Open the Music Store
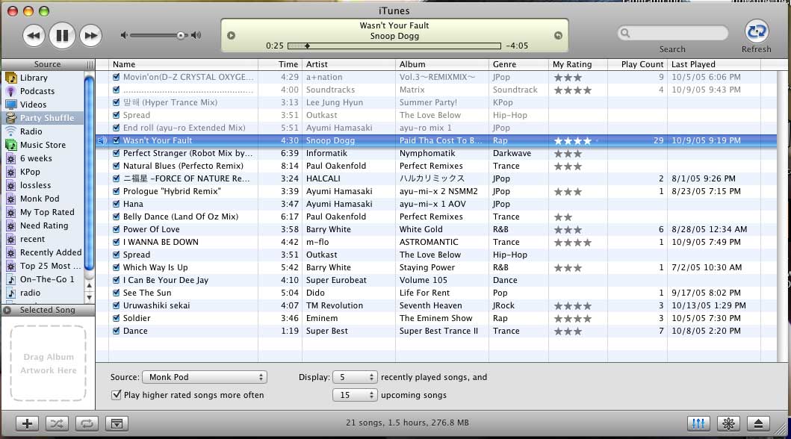 (44, 145)
